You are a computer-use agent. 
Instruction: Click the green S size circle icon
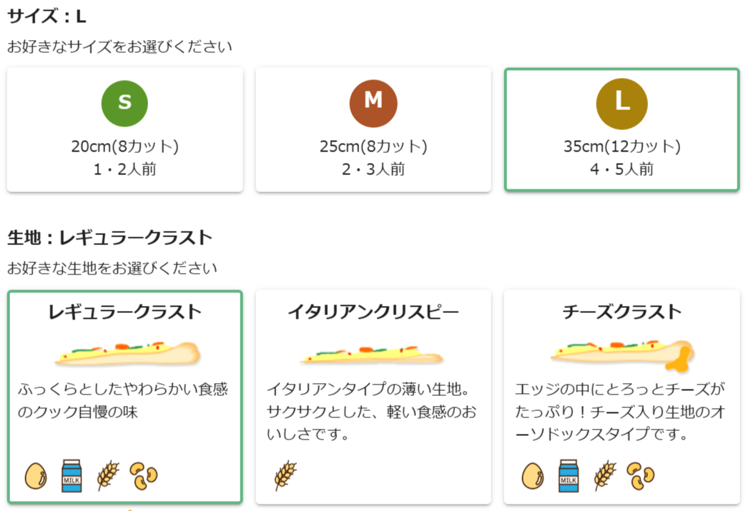coord(124,103)
